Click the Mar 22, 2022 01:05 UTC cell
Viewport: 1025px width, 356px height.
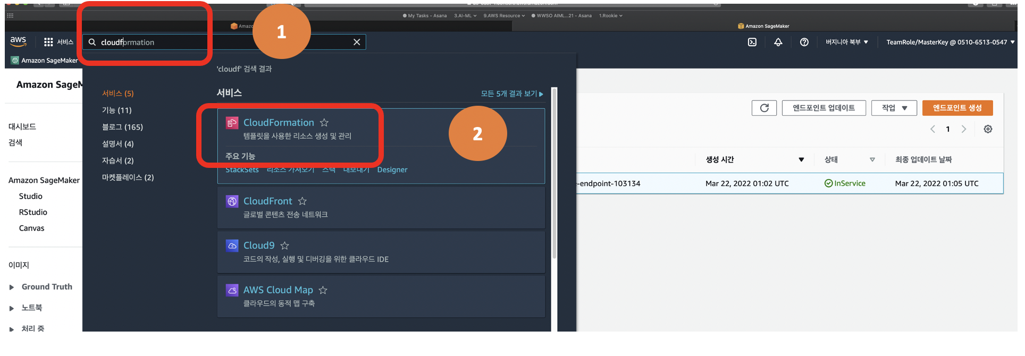point(937,184)
